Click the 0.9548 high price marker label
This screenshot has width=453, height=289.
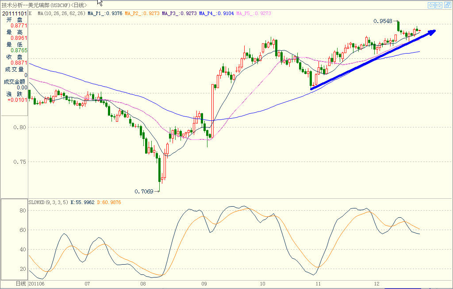(x=383, y=21)
